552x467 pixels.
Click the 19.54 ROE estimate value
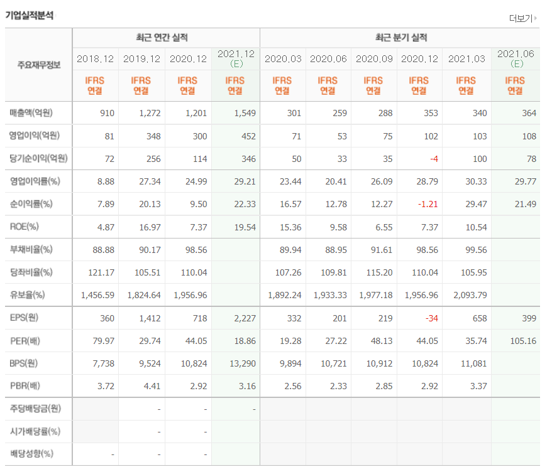(245, 227)
